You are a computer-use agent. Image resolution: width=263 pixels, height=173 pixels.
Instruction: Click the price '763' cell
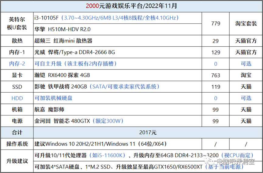(x=216, y=75)
